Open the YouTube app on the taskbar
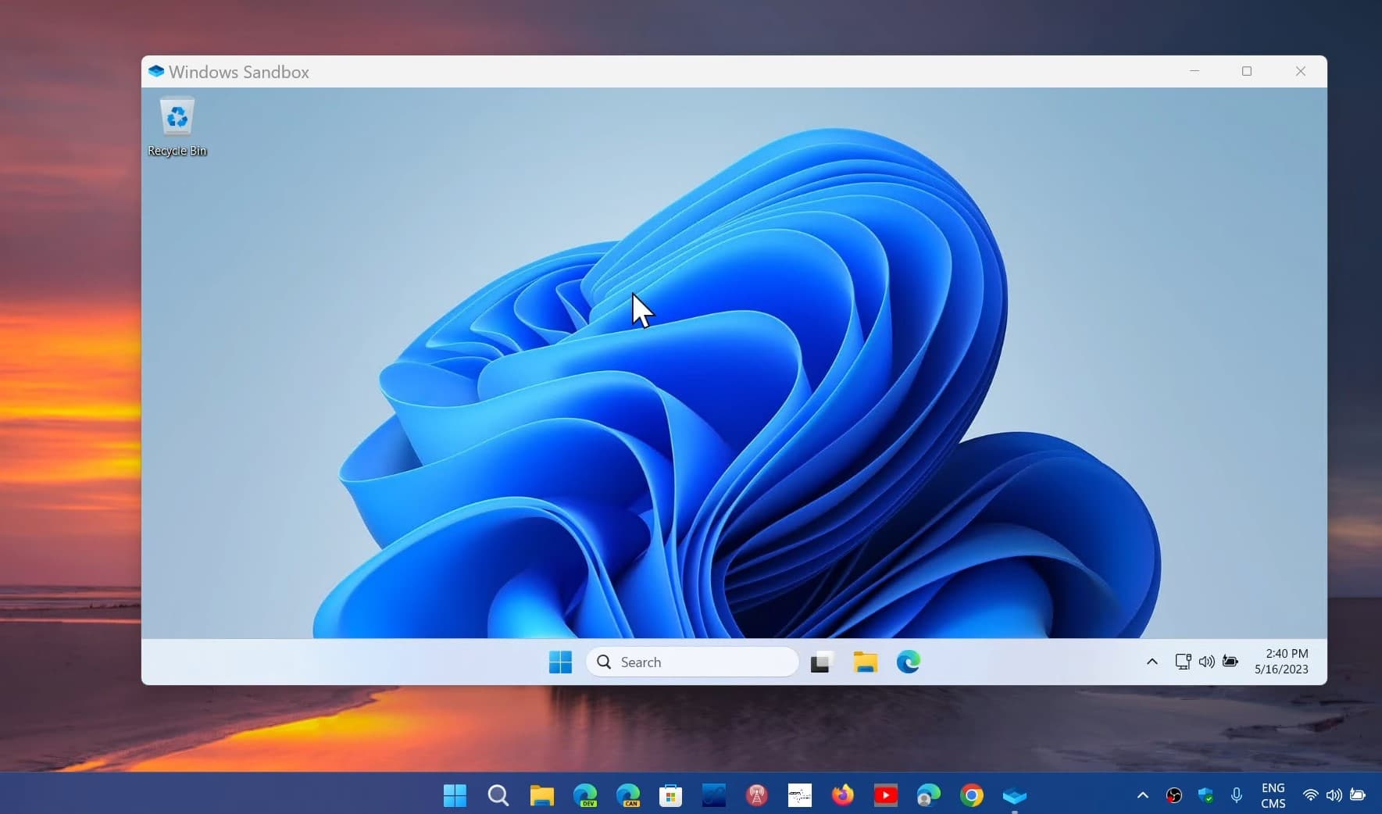 tap(886, 795)
